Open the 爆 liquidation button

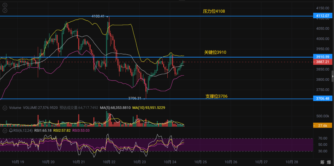pos(330,162)
